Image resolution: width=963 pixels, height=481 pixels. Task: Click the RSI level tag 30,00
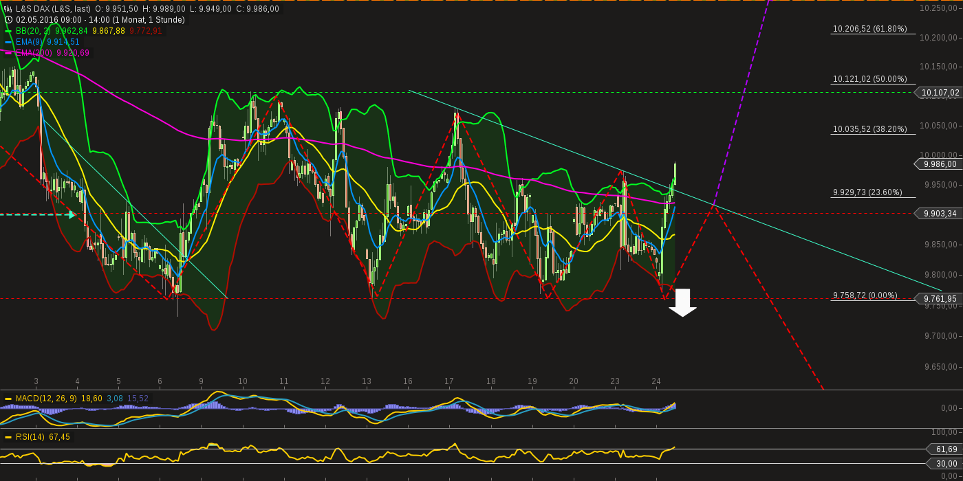click(944, 464)
